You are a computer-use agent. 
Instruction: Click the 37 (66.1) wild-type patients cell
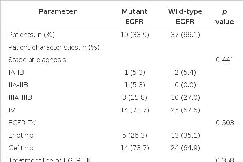(x=185, y=35)
